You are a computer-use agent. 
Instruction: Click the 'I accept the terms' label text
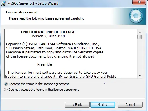39,84
